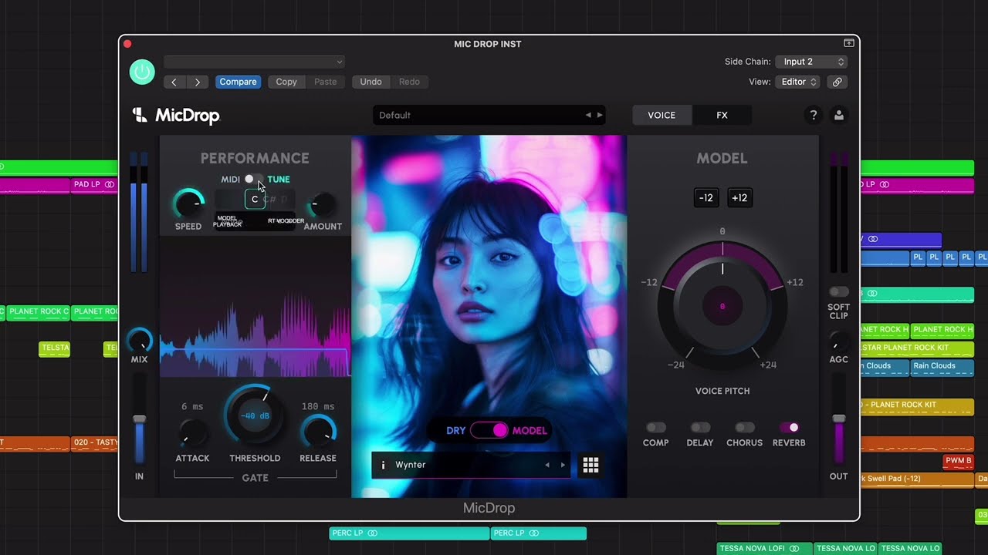Toggle the SOFT CLIP switch
988x555 pixels.
click(838, 292)
